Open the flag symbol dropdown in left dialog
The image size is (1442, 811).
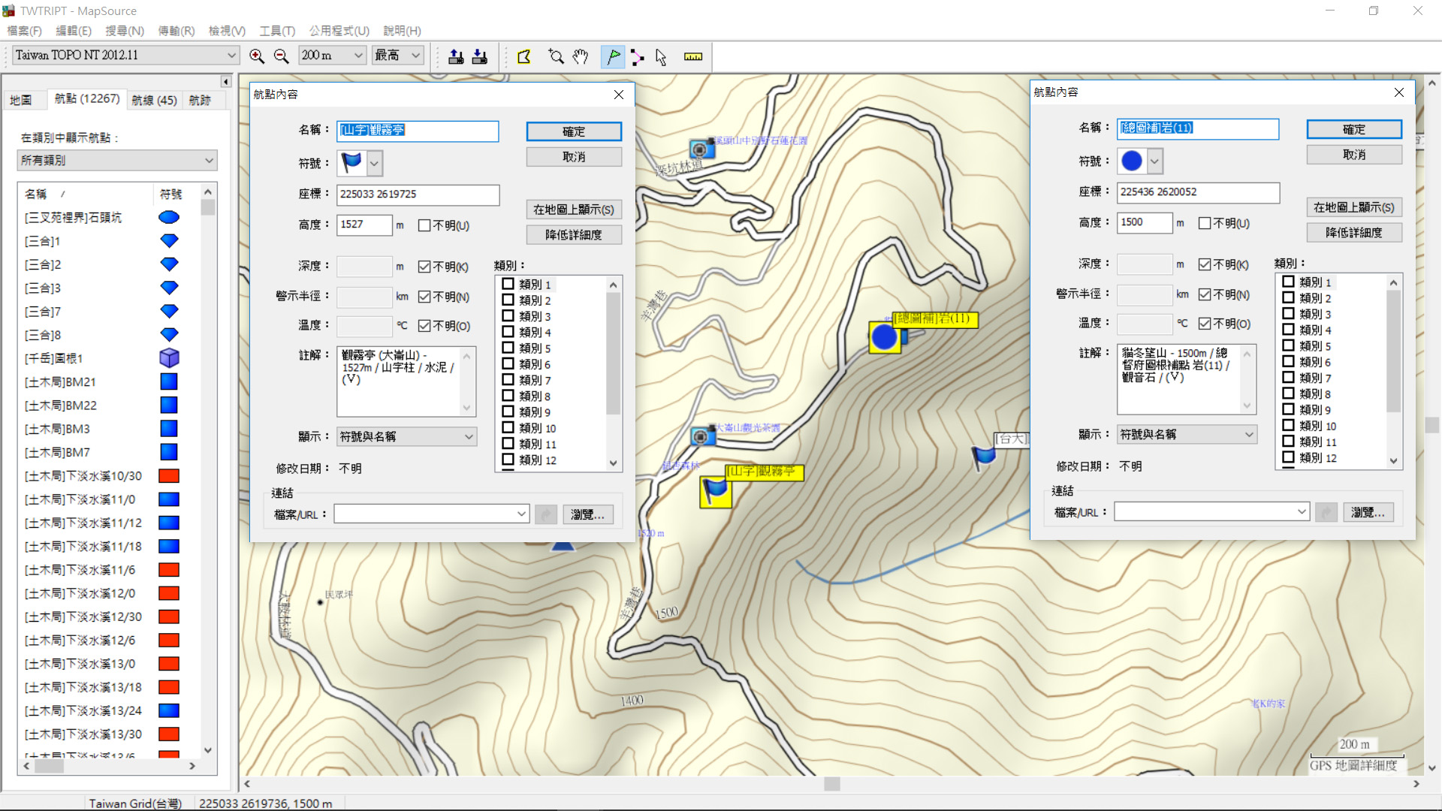[x=375, y=163]
